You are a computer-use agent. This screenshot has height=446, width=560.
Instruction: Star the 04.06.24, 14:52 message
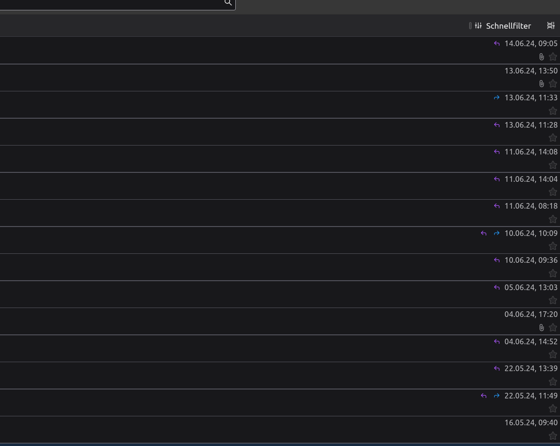pos(553,355)
